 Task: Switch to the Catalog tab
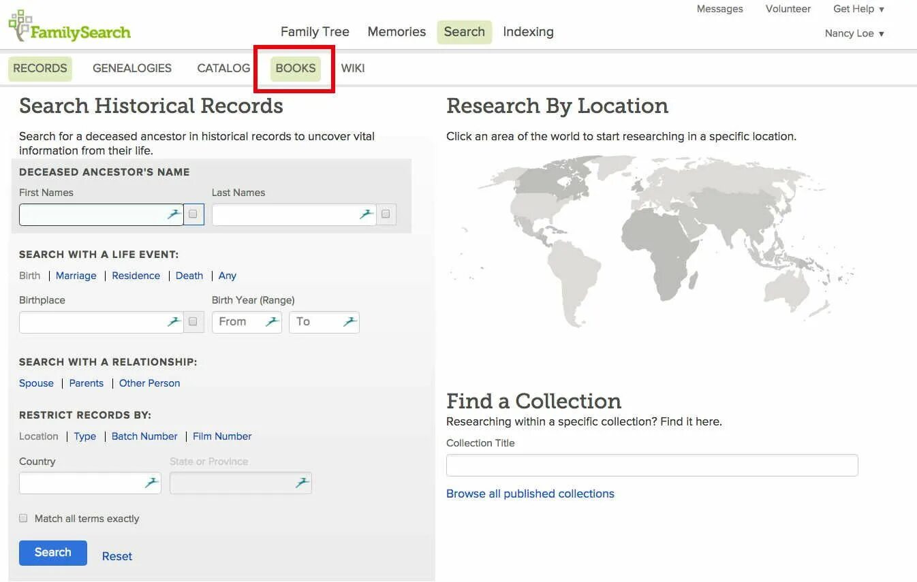tap(223, 68)
